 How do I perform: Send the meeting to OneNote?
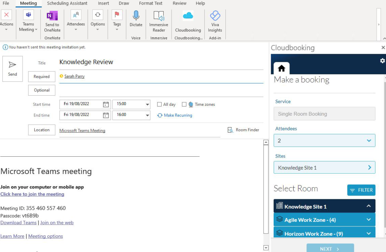tap(52, 21)
